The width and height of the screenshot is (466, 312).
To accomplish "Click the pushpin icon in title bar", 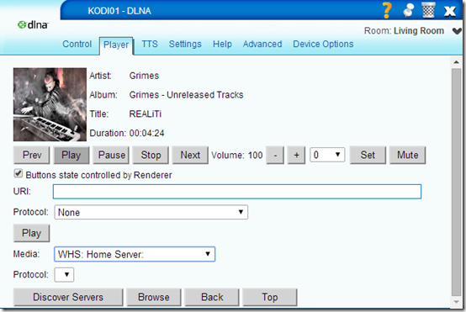I will [x=408, y=10].
